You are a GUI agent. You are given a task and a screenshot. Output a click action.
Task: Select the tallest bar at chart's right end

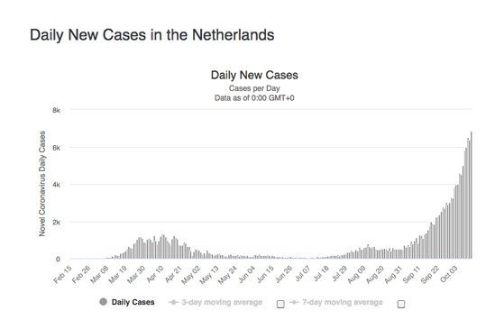click(x=471, y=196)
